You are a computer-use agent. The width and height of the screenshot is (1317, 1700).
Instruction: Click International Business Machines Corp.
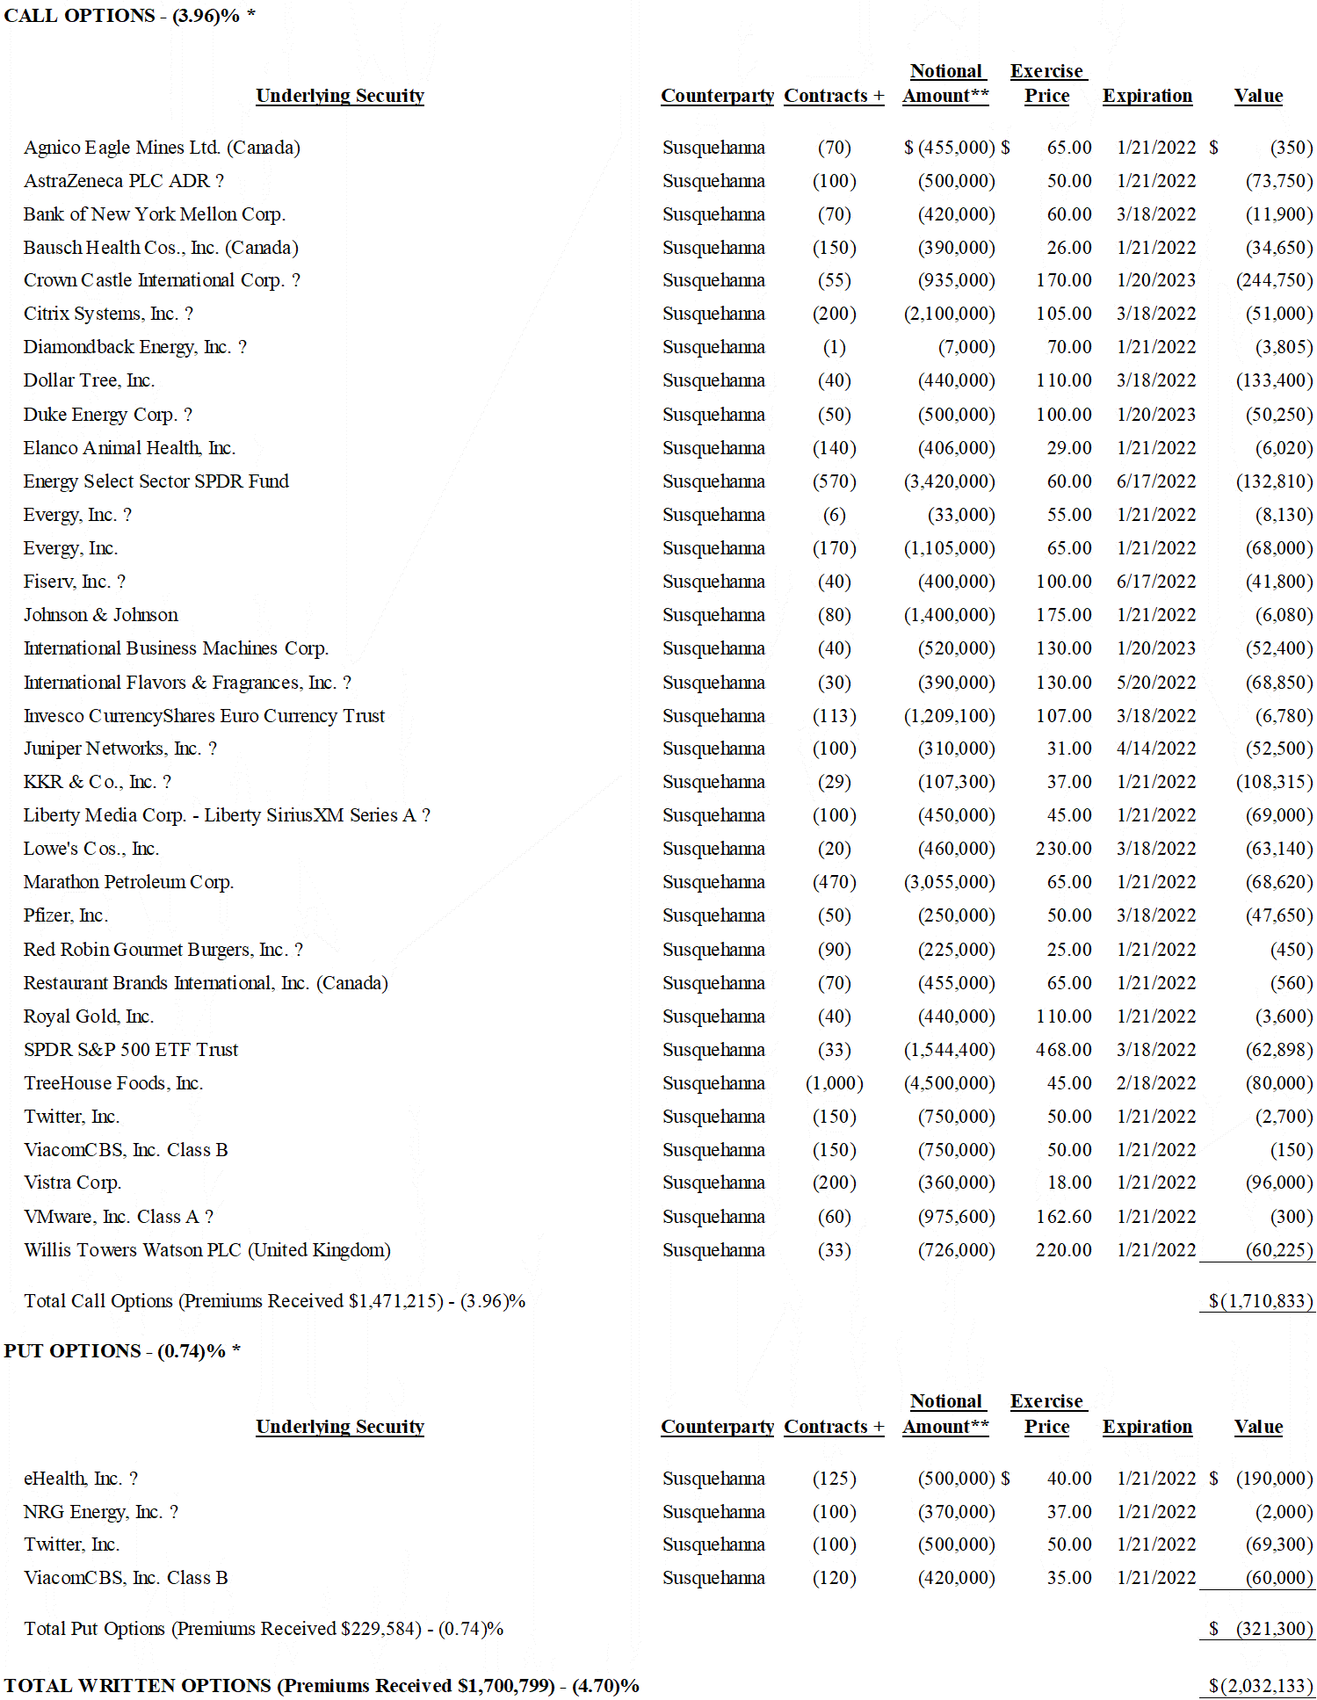click(x=176, y=648)
